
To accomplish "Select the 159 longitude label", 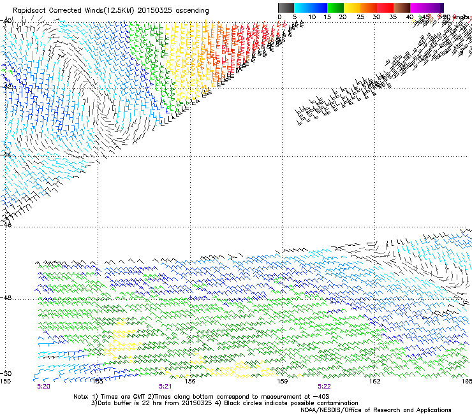I will [283, 382].
